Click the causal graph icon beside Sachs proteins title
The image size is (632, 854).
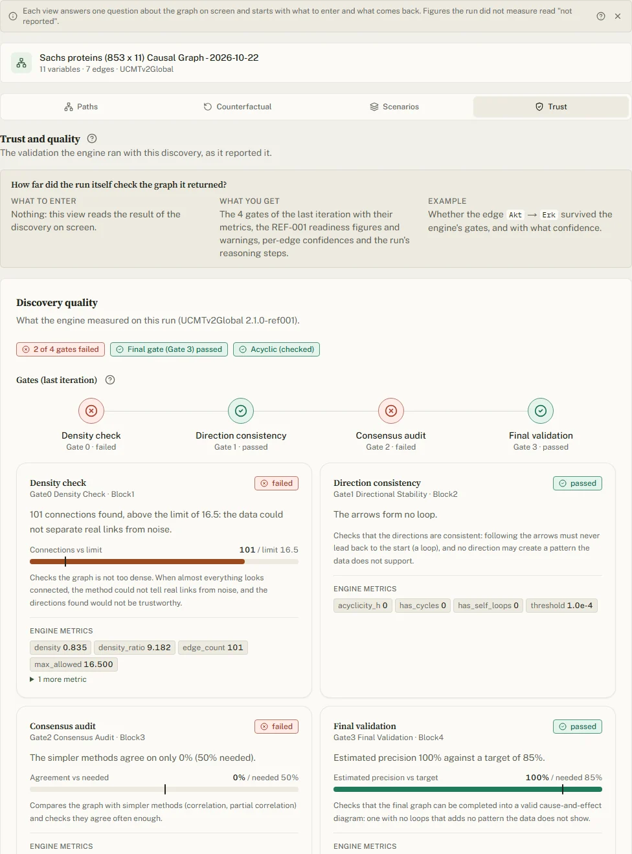[x=21, y=63]
